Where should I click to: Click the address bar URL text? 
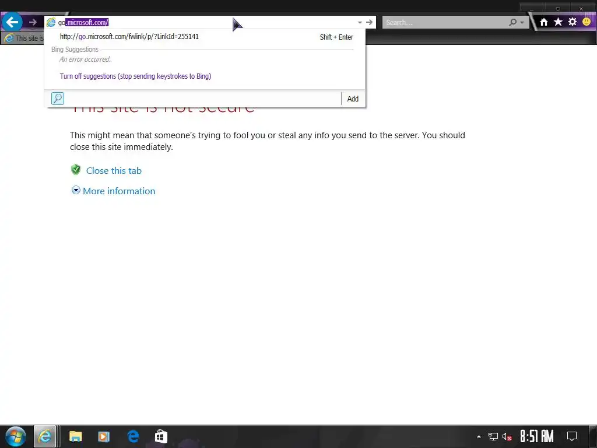coord(83,23)
